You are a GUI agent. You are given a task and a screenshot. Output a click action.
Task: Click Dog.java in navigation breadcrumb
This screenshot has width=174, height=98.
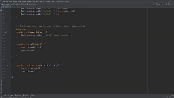coord(16,4)
